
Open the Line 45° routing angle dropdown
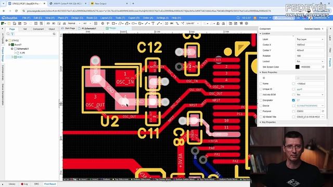click(193, 23)
